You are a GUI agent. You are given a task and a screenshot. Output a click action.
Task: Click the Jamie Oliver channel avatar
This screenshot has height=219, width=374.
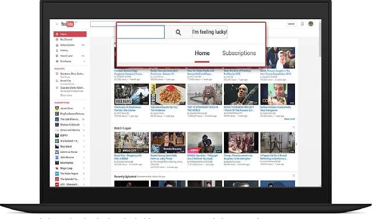click(x=57, y=109)
